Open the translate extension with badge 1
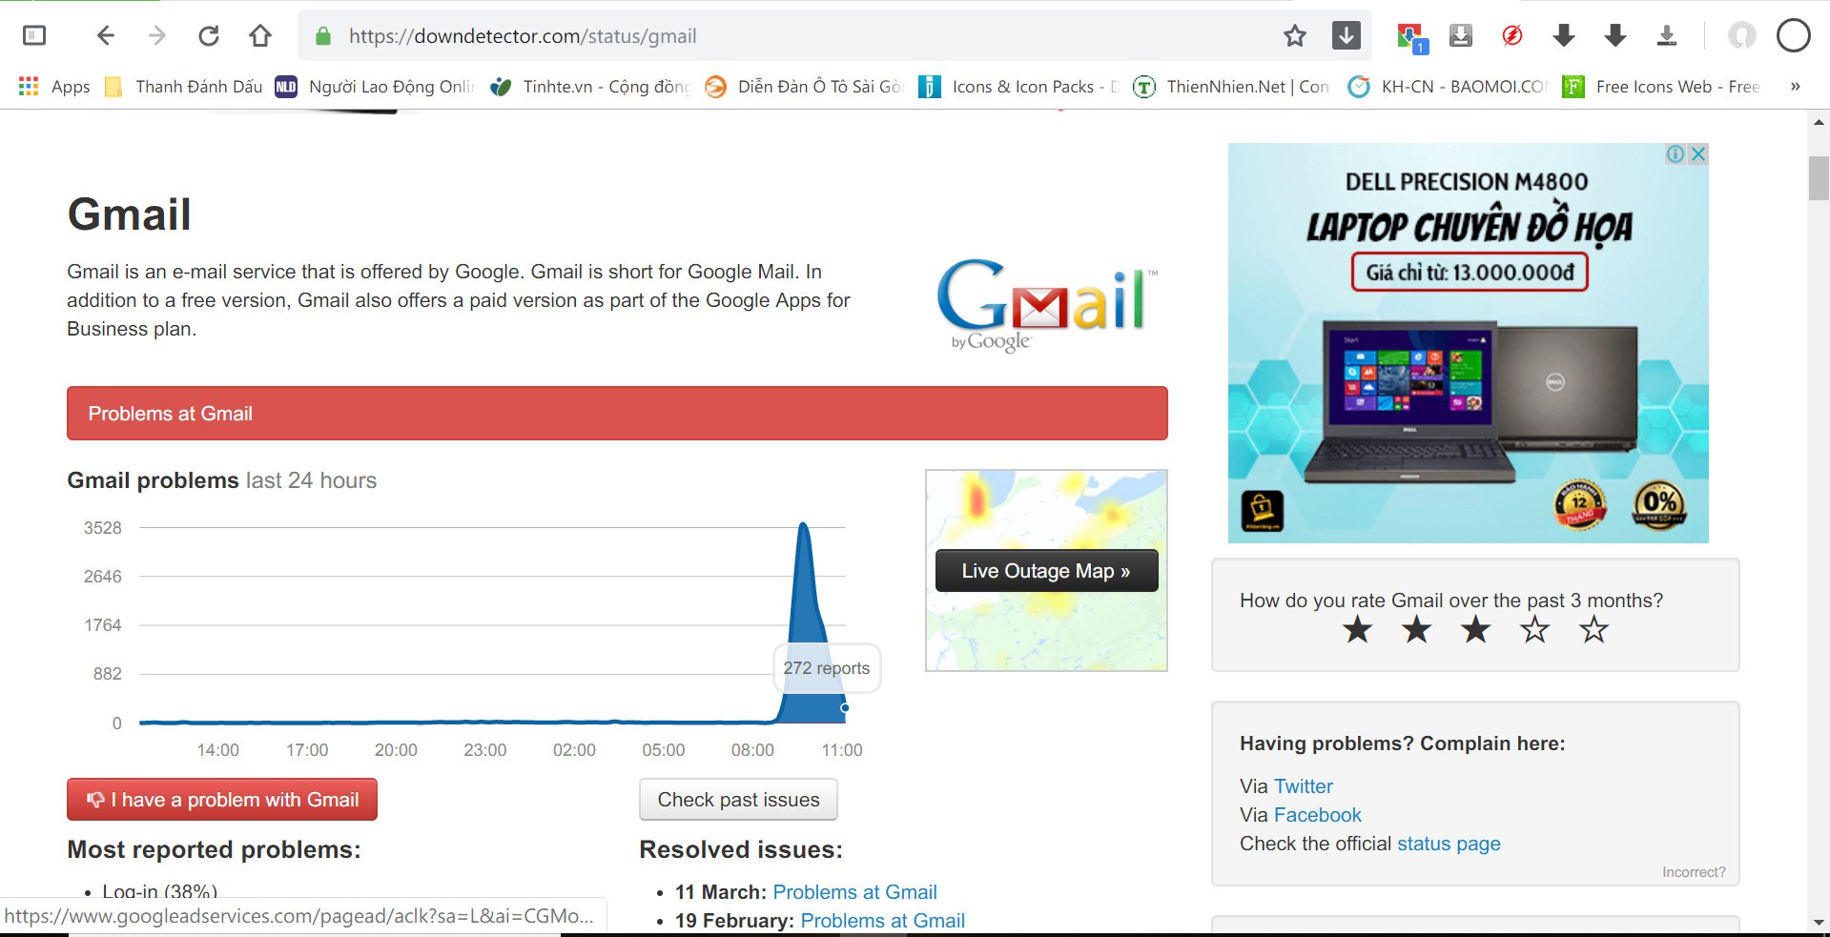This screenshot has width=1830, height=937. coord(1410,37)
